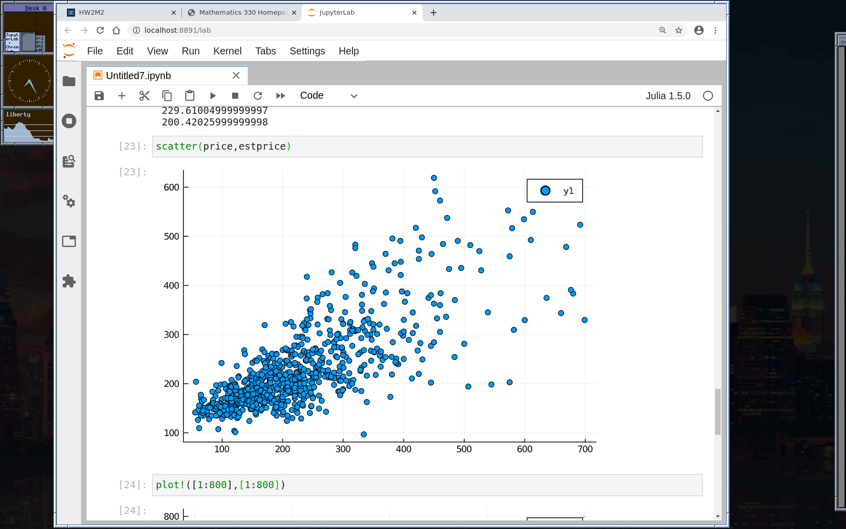This screenshot has height=529, width=846.
Task: Click the scatter(price,estprice) code cell
Action: tap(427, 147)
